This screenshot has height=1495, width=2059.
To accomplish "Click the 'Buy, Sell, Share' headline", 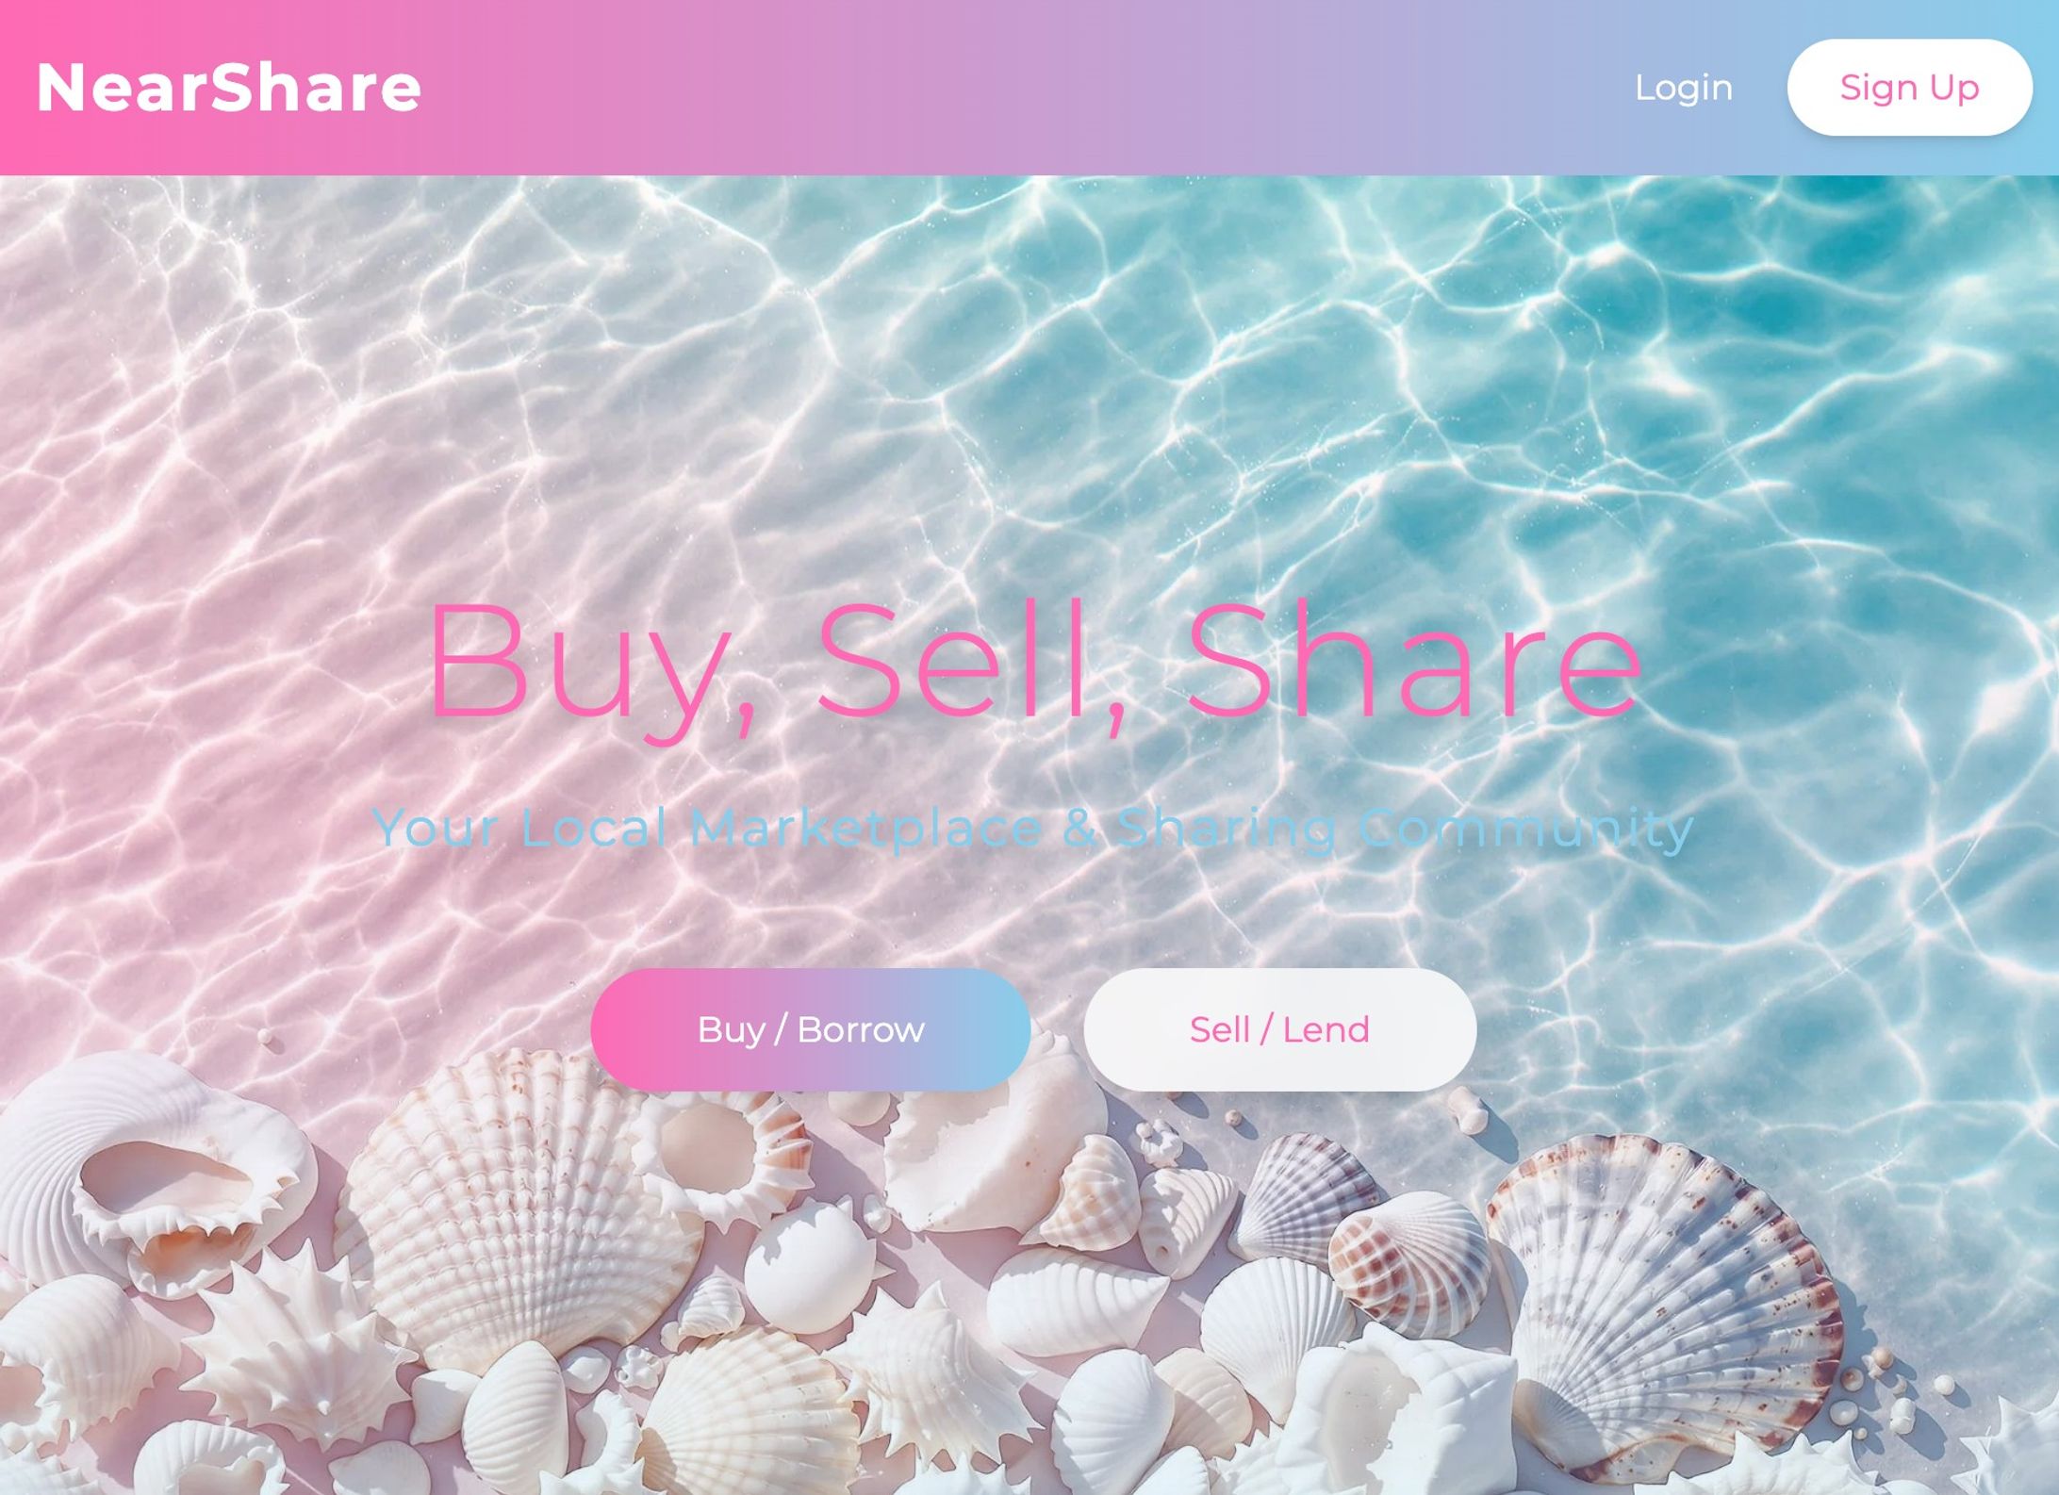I will click(1034, 665).
